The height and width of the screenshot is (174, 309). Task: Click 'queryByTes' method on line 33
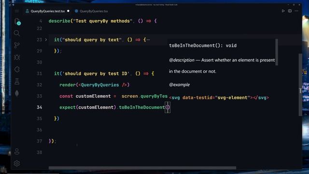(154, 96)
